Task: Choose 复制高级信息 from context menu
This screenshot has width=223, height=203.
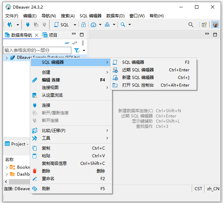Action: pos(71,164)
